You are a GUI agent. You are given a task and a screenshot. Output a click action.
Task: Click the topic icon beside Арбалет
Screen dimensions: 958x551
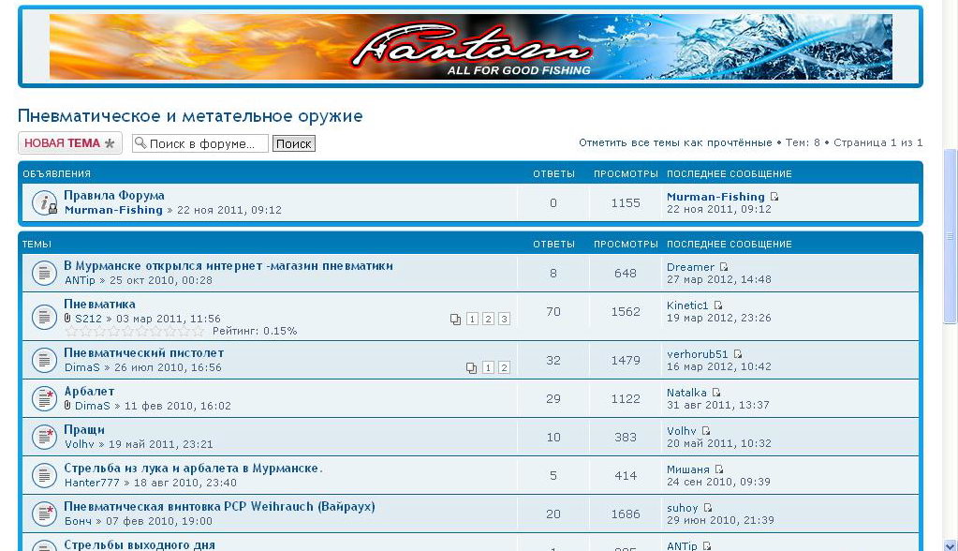pos(44,398)
